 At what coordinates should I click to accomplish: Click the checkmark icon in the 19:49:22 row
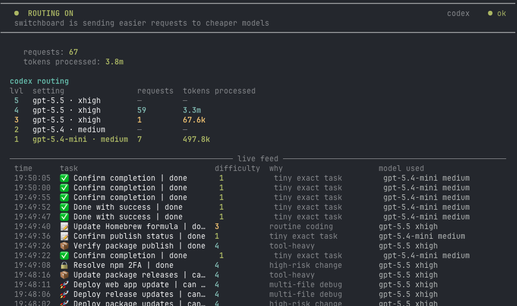click(64, 255)
